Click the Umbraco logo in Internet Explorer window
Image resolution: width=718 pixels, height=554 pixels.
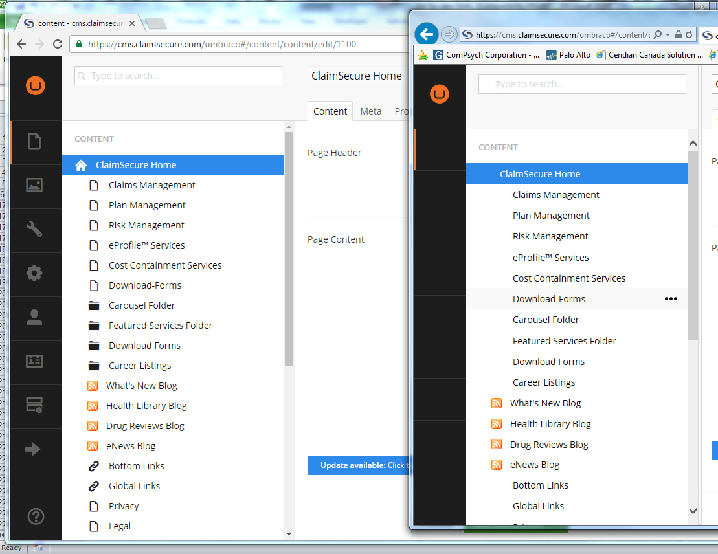[x=440, y=94]
